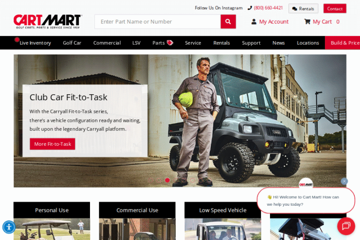Click the red dot on Live Inventory

tap(17, 40)
